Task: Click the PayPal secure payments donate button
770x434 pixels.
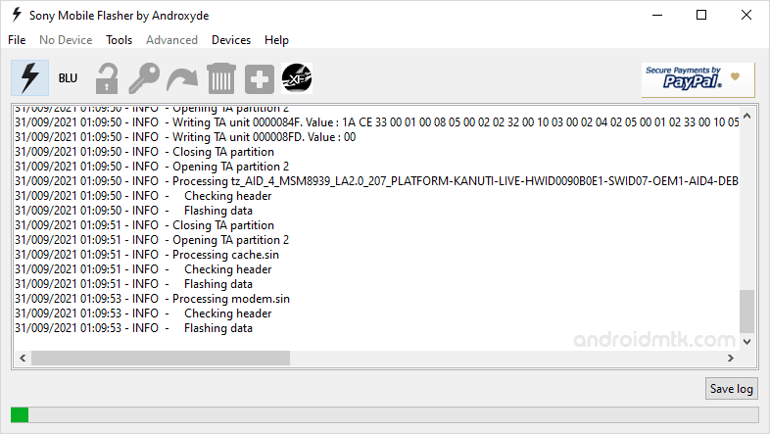Action: 698,79
